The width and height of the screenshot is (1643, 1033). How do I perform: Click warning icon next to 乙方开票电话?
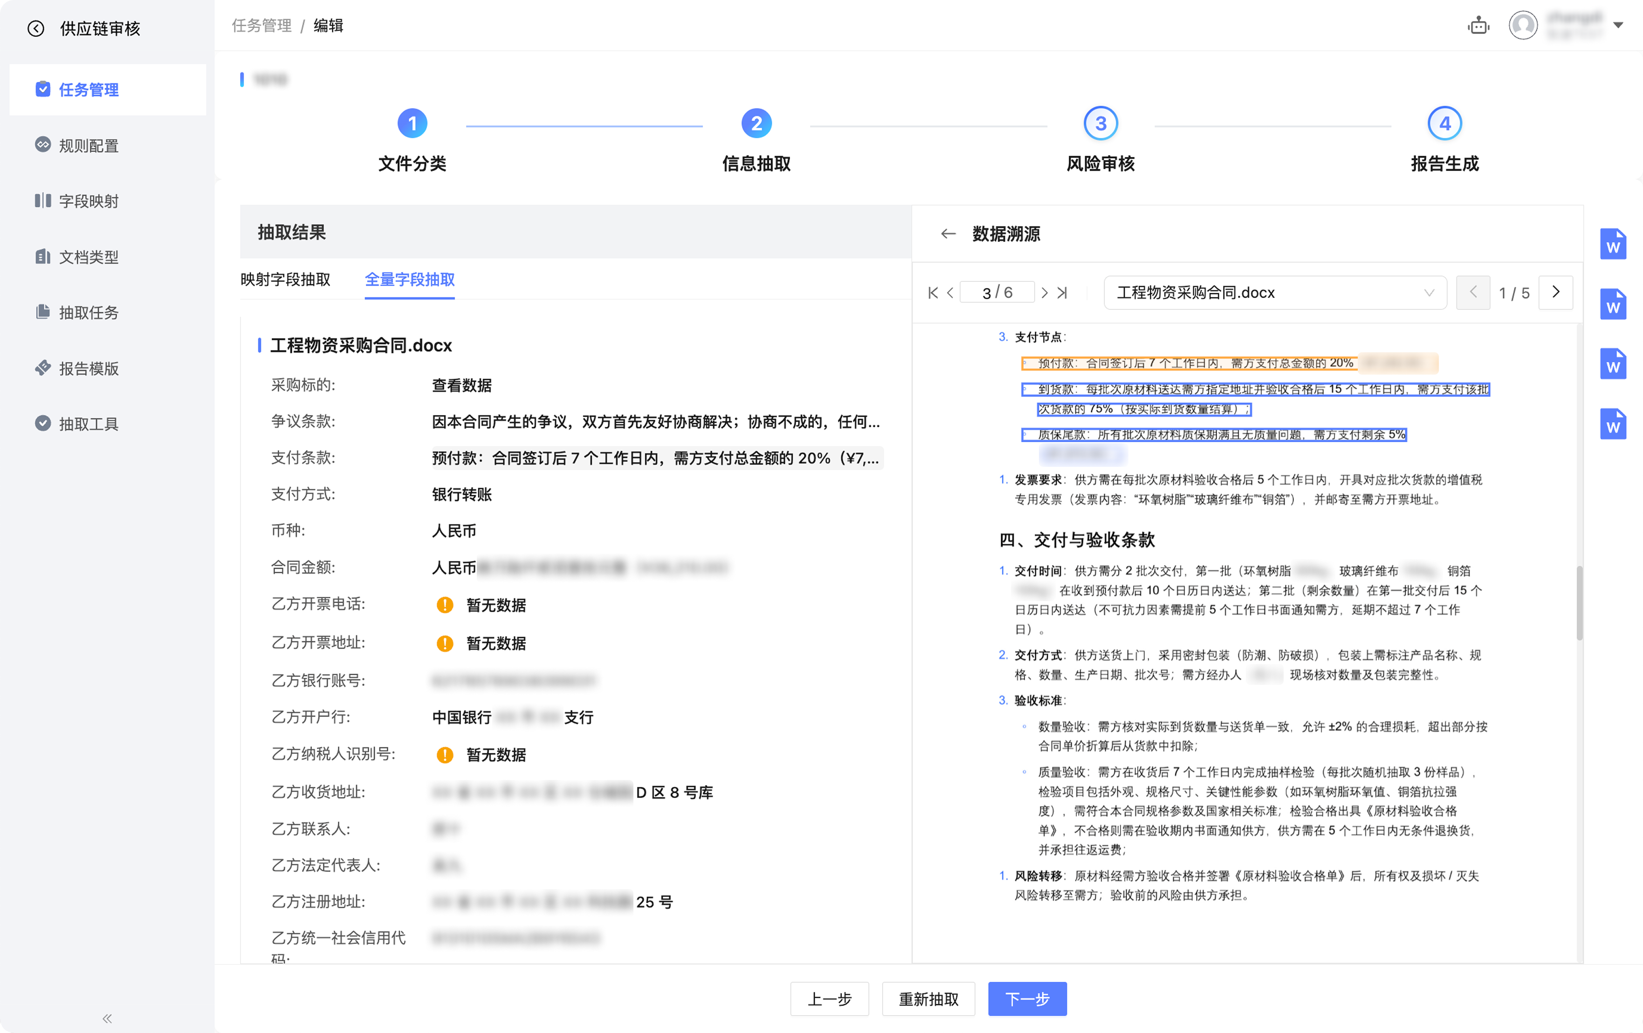[x=445, y=605]
